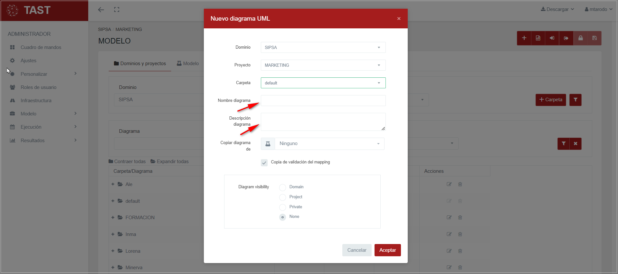Image resolution: width=618 pixels, height=274 pixels.
Task: Select Private diagram visibility
Action: [x=282, y=207]
